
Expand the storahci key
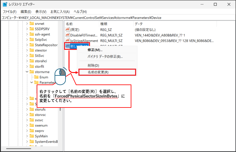click(x=27, y=61)
